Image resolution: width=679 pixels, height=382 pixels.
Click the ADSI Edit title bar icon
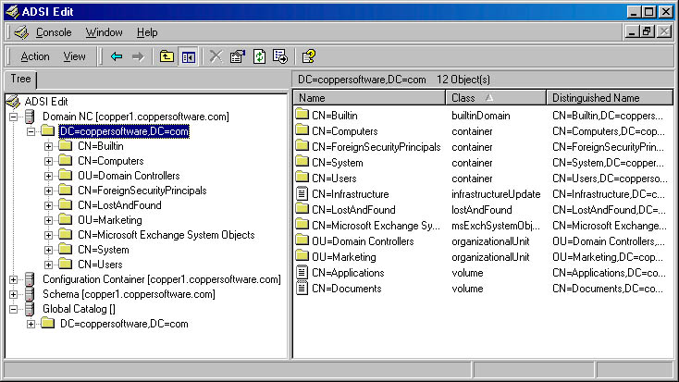(13, 12)
